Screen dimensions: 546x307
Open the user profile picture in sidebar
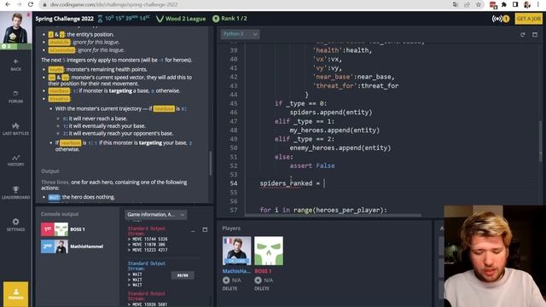15,29
